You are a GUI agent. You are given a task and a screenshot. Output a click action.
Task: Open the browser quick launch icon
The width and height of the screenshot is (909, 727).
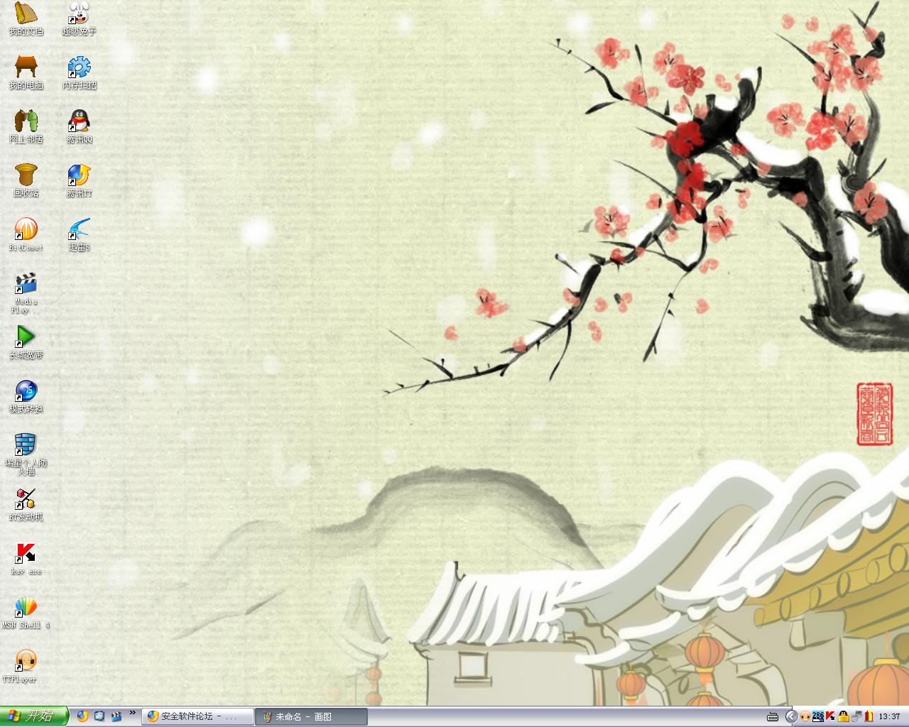click(x=83, y=716)
